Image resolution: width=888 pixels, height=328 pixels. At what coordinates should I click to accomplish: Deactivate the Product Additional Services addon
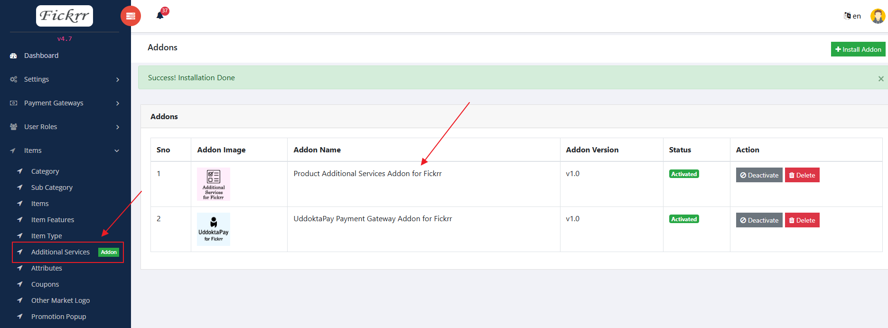click(x=759, y=175)
